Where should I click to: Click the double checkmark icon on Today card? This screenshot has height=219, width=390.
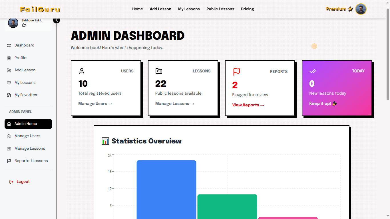click(313, 72)
